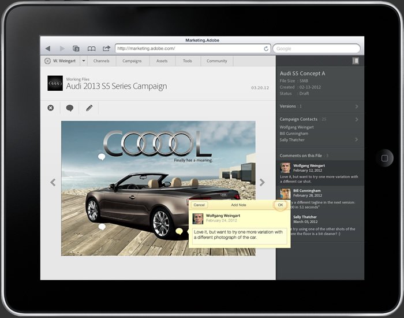Image resolution: width=404 pixels, height=318 pixels.
Task: Open the Channels menu
Action: pos(101,61)
